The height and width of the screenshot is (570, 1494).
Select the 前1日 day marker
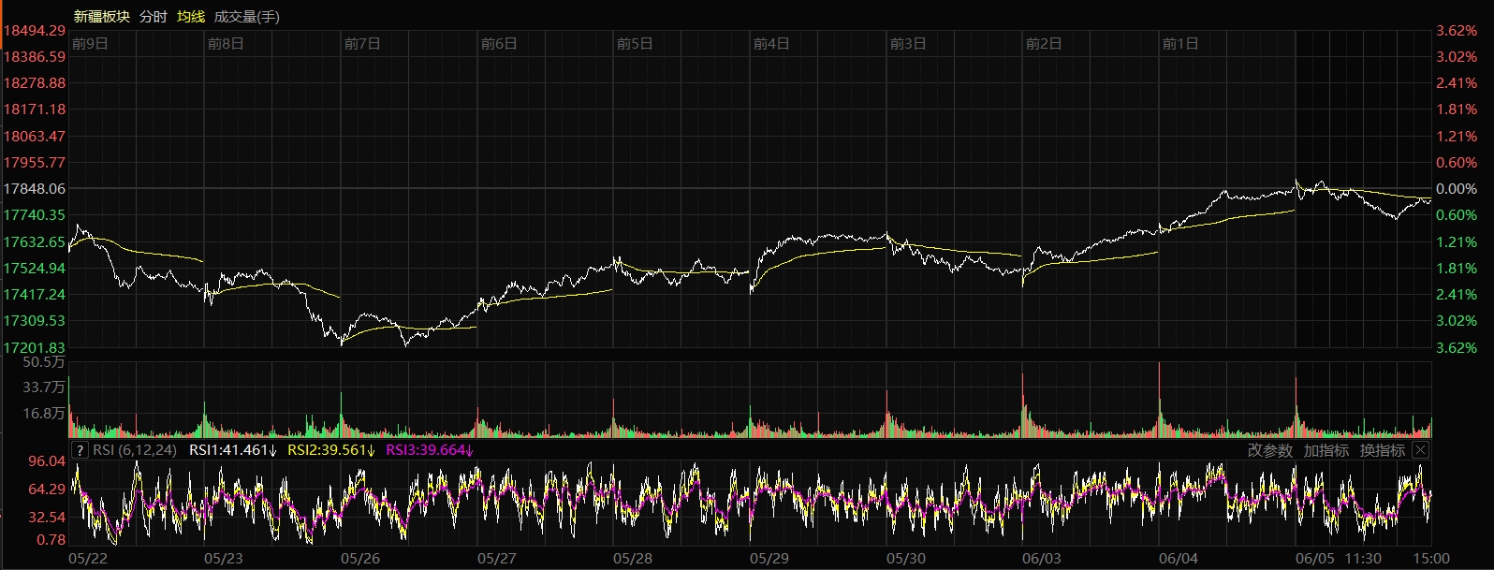[x=1180, y=44]
